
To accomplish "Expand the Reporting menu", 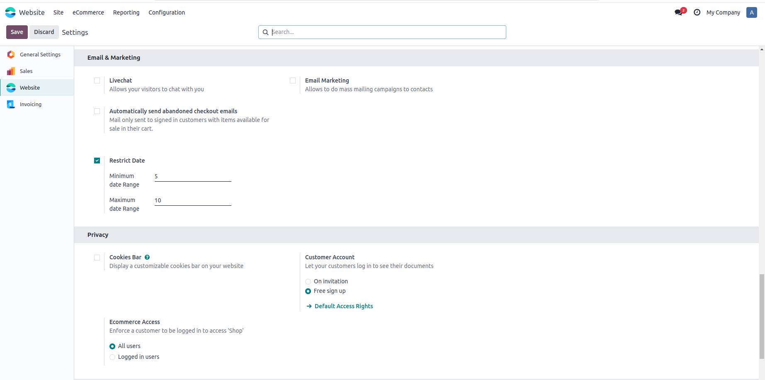I will (x=126, y=12).
